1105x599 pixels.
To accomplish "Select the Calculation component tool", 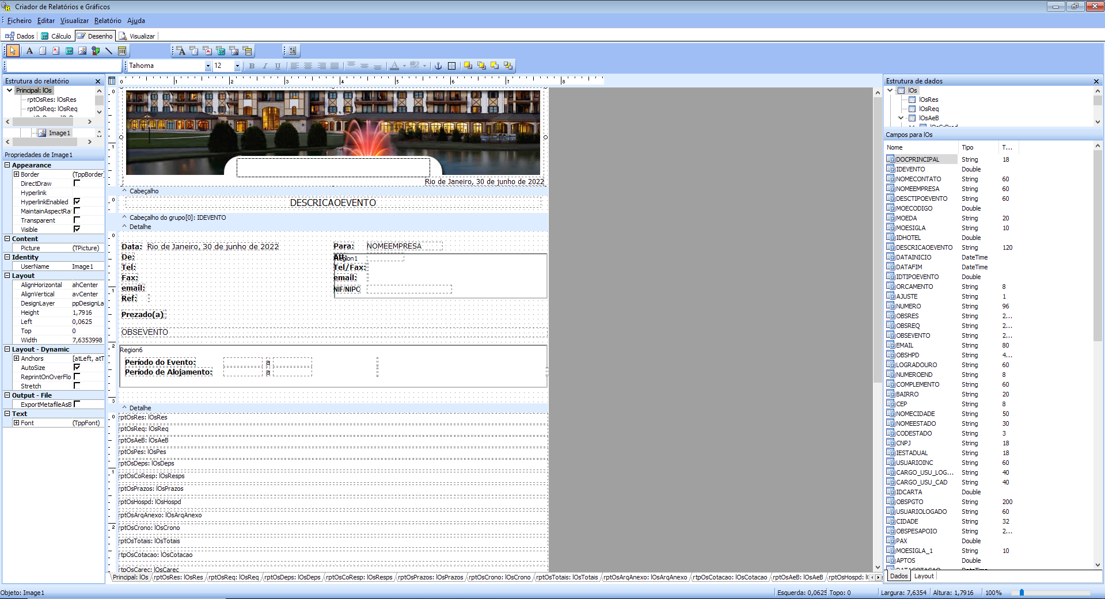I will tap(69, 51).
